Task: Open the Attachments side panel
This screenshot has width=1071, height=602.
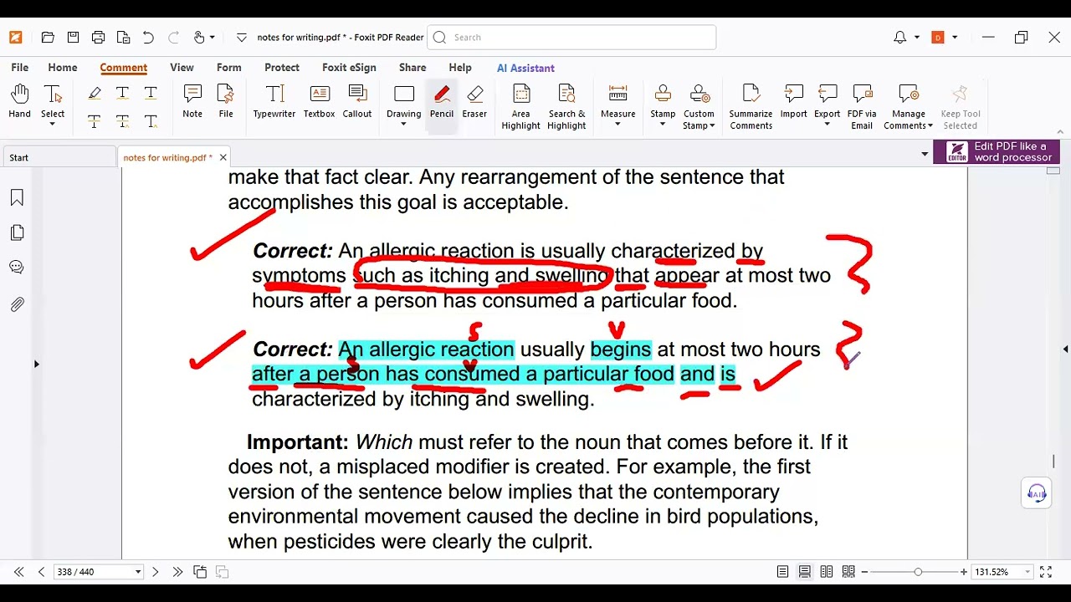Action: click(x=17, y=304)
